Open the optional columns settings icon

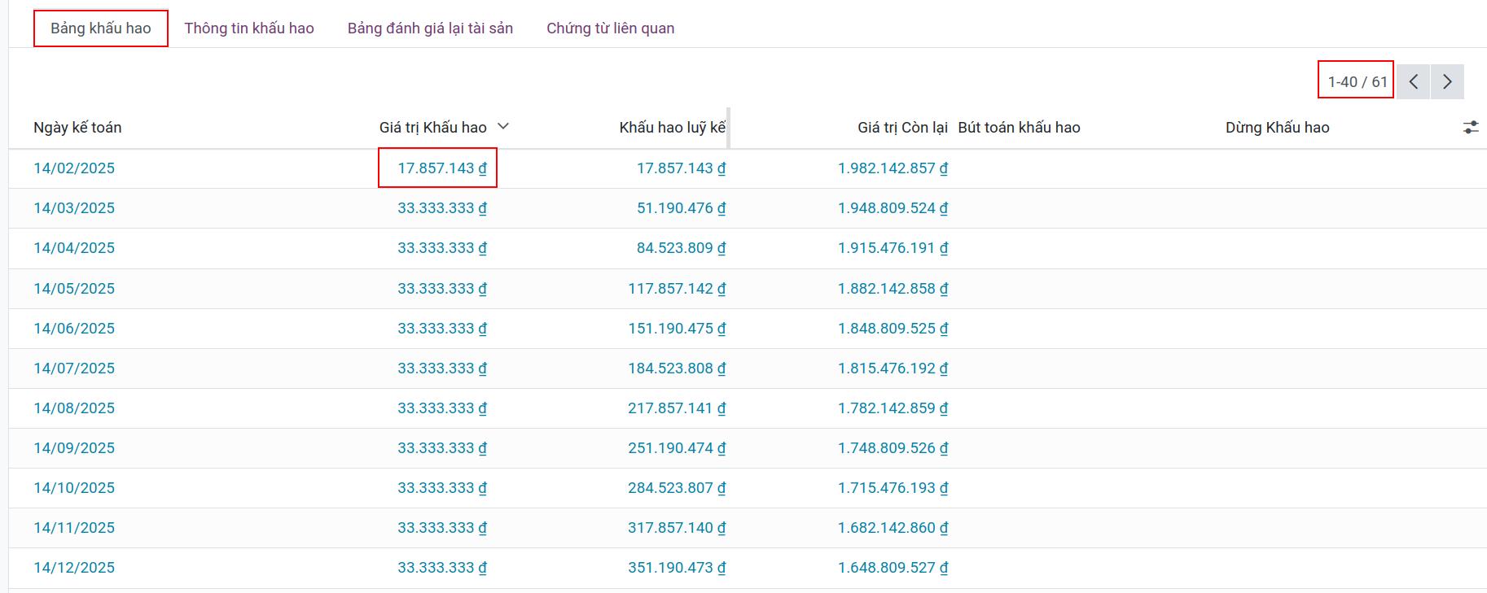1470,128
